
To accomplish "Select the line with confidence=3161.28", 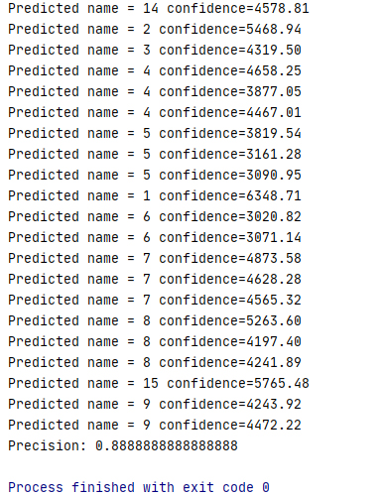I will [x=155, y=154].
